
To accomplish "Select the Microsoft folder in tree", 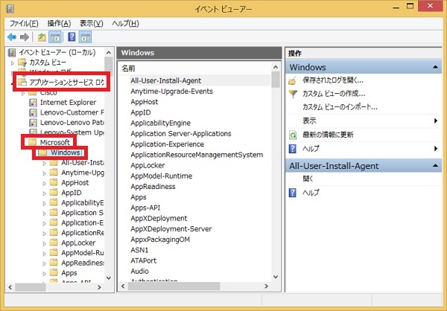I will (54, 142).
